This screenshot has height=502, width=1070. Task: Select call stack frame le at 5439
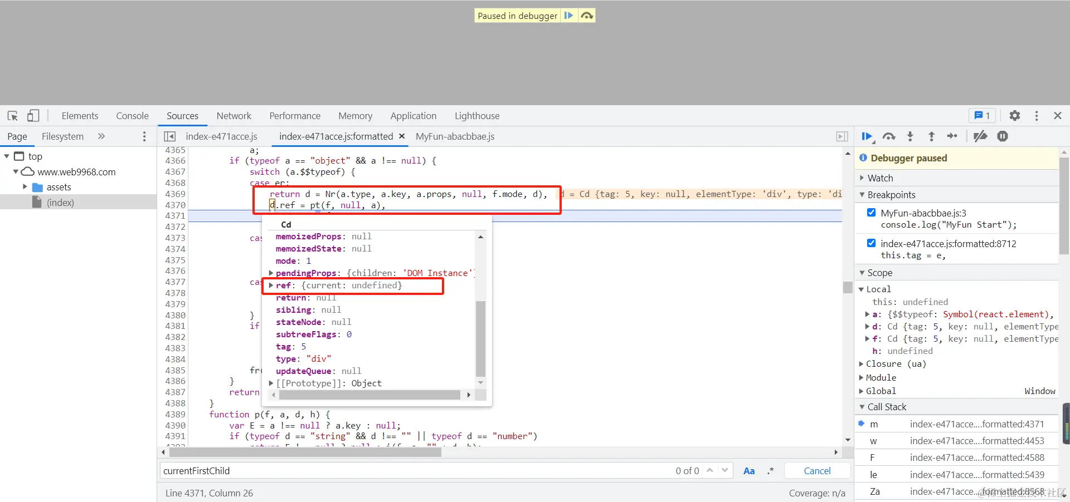(956, 475)
